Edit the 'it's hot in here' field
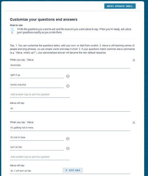This screenshot has width=148, height=176. click(x=37, y=137)
